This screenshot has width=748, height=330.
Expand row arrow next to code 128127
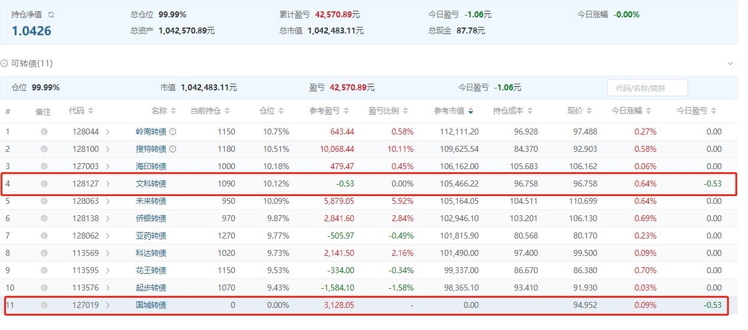pos(108,184)
